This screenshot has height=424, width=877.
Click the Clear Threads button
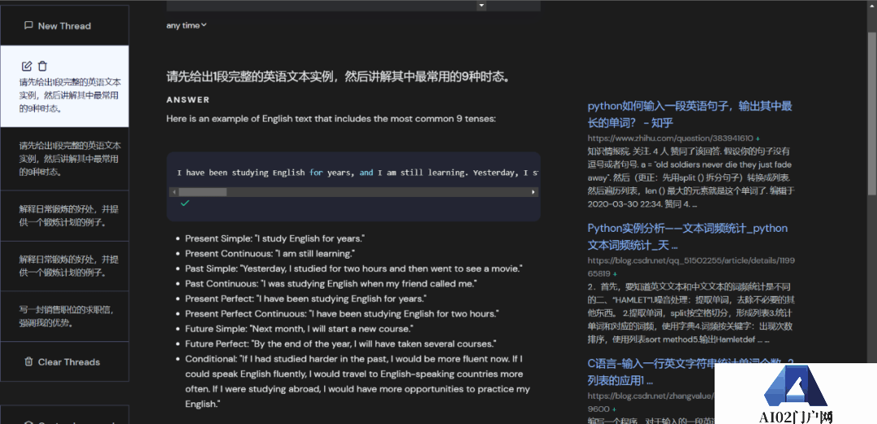tap(64, 362)
